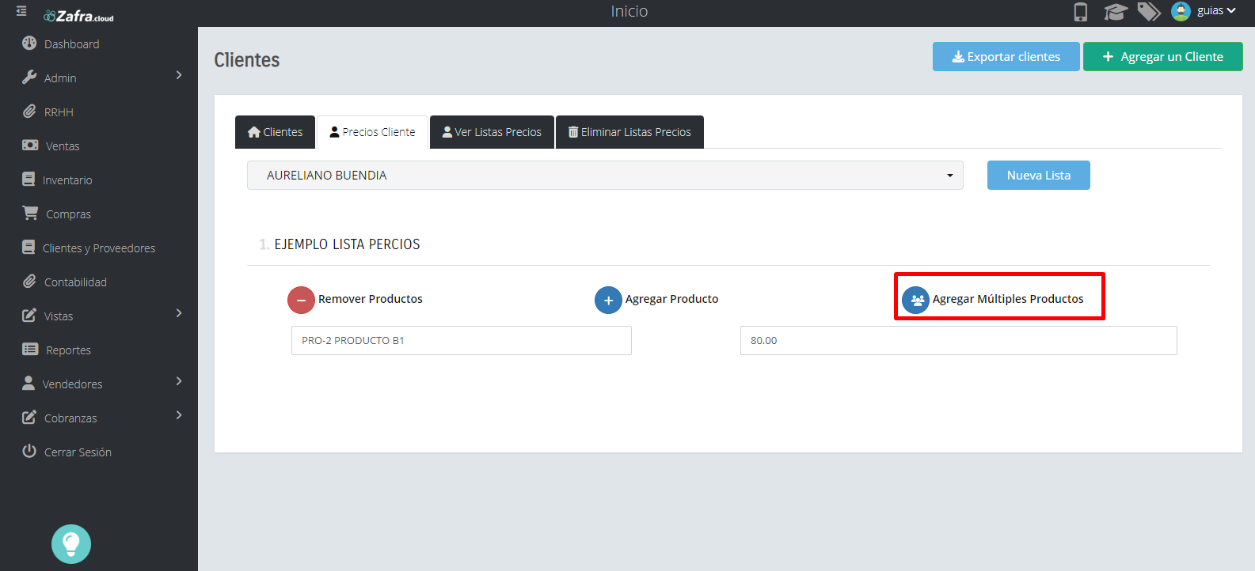Click the RRHH paperclip icon
The height and width of the screenshot is (571, 1255).
(x=29, y=112)
